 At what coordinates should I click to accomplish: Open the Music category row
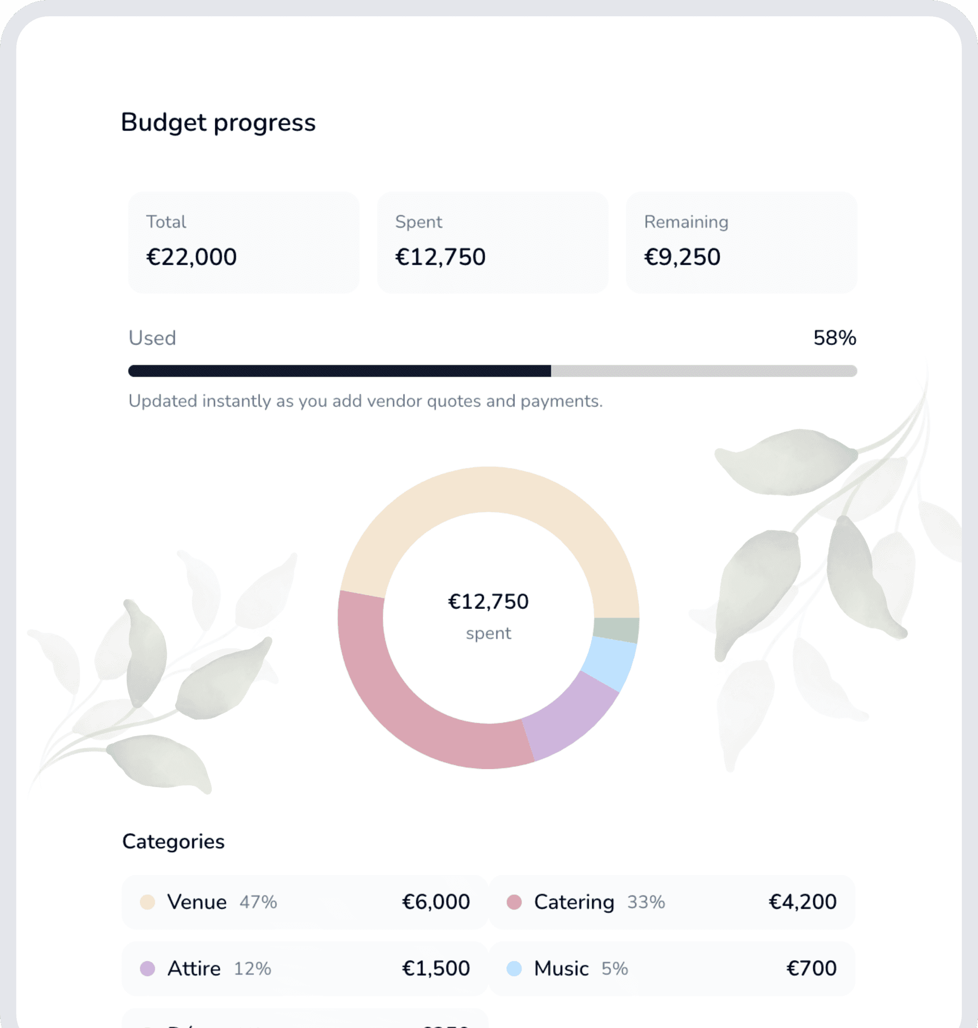click(x=673, y=968)
